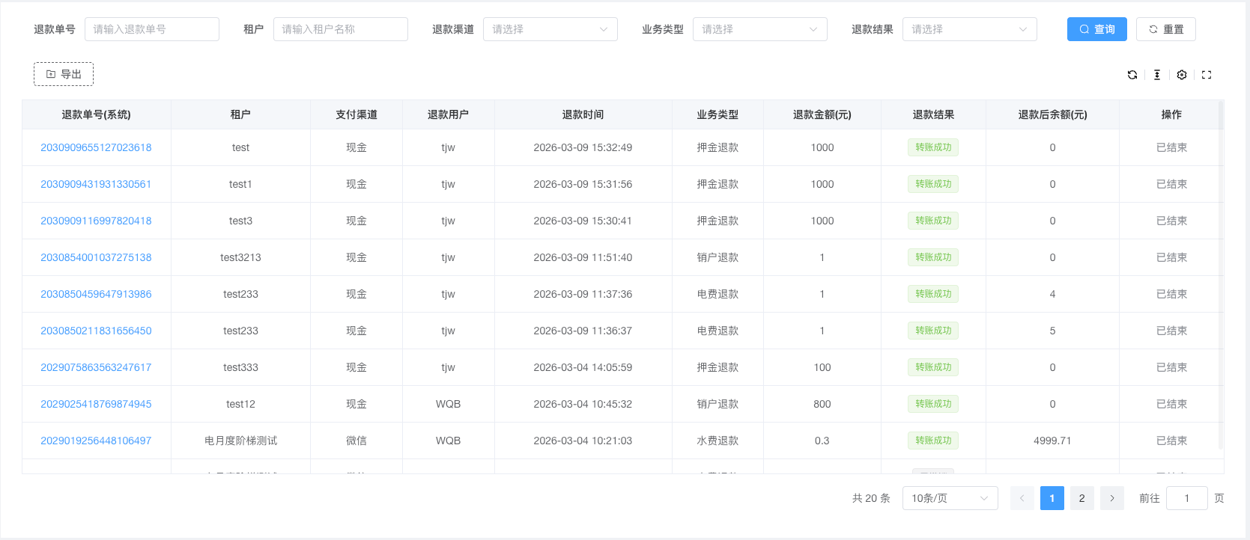The width and height of the screenshot is (1250, 540).
Task: Click the amount 800 cell
Action: [x=822, y=404]
